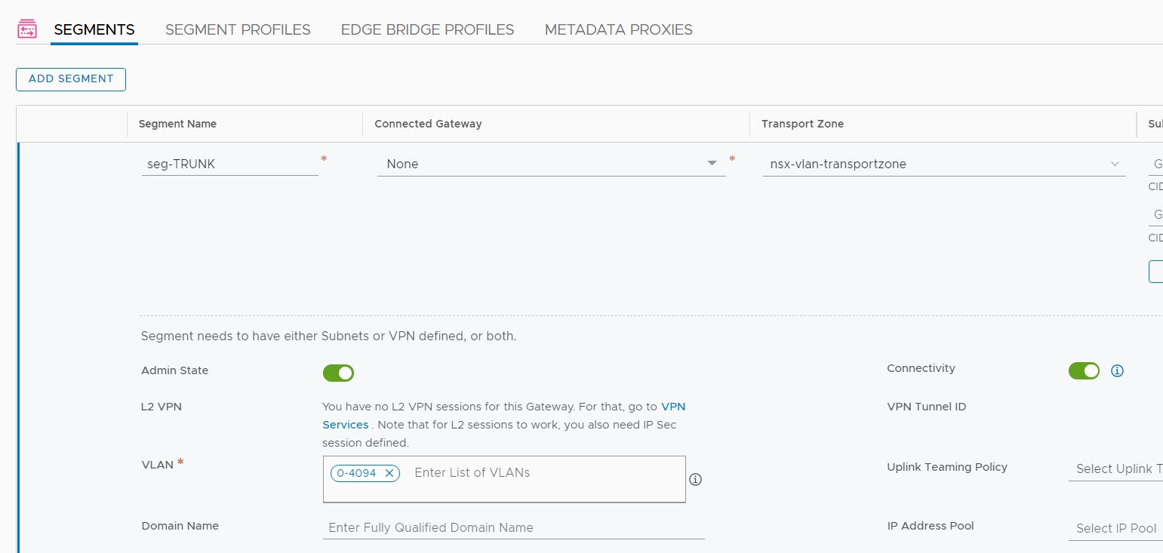Go to the Metadata Proxies tab
This screenshot has width=1163, height=553.
(619, 29)
